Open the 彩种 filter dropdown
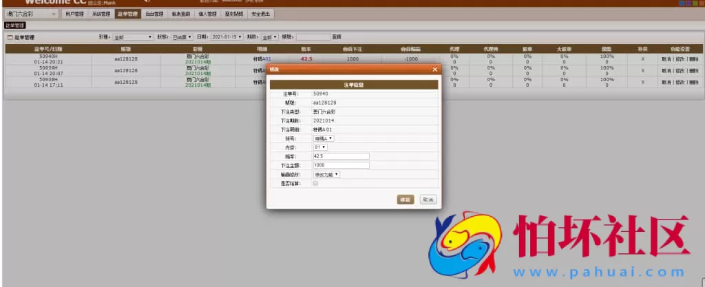 point(133,37)
